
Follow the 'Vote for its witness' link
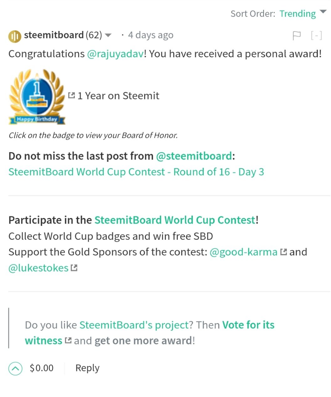(150, 333)
